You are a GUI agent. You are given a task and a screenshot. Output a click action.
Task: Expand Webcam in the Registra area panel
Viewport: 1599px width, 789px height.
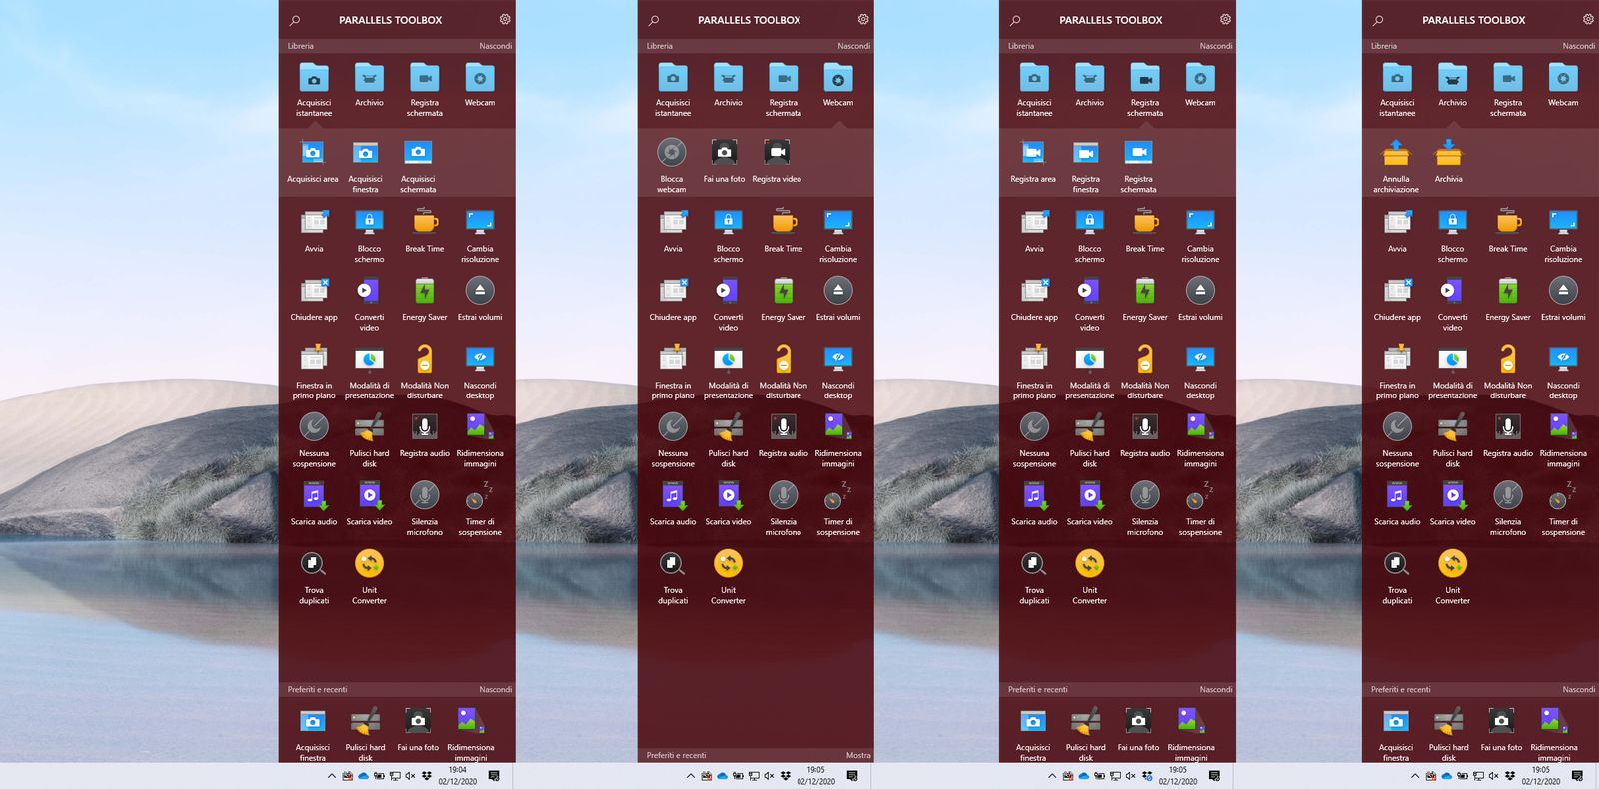pos(1200,84)
